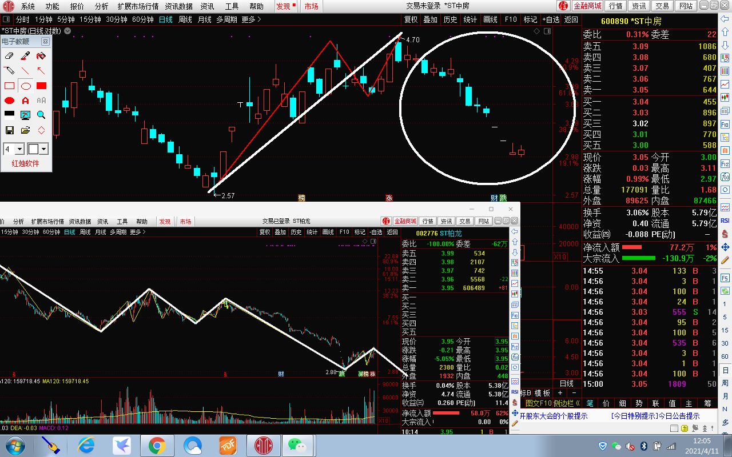Click the plus zoom button beside 模板
Viewport: 732px width, 457px height.
click(560, 393)
